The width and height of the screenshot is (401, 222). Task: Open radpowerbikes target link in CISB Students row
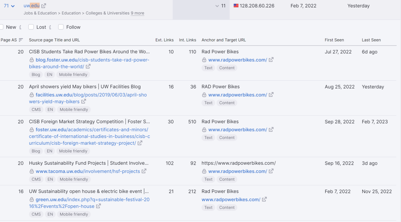pos(238,60)
